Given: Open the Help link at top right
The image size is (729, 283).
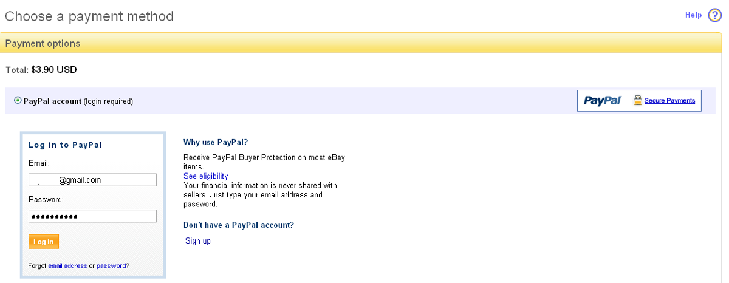Looking at the screenshot, I should click(x=693, y=15).
